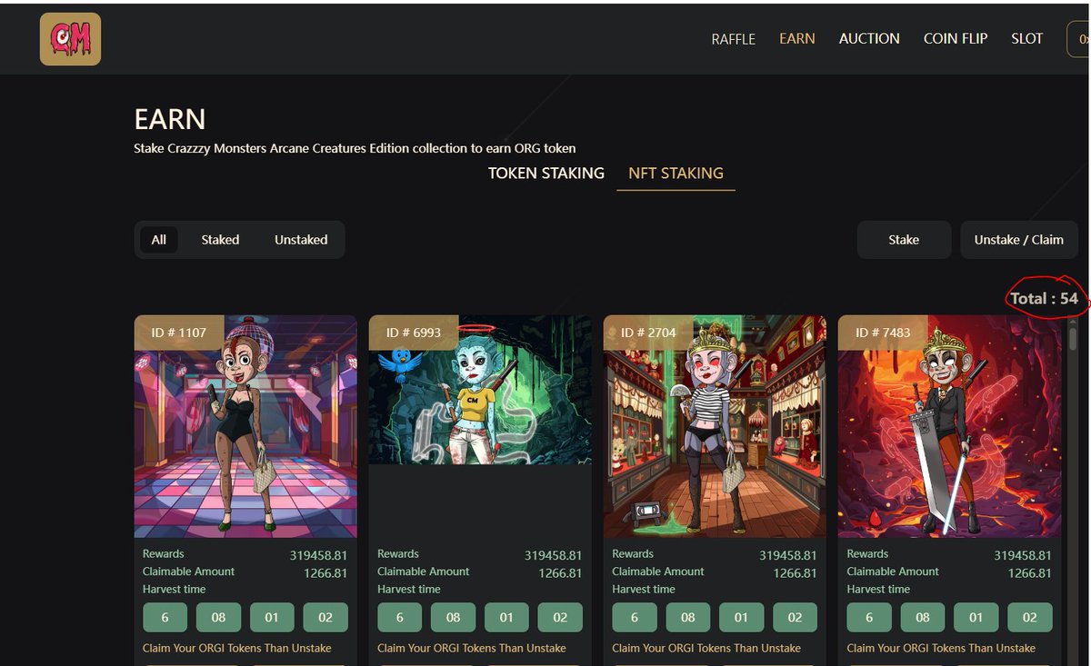Click Rewards value of ID 1107 card

click(318, 555)
